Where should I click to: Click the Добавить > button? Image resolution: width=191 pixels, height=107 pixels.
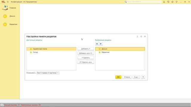(86, 49)
